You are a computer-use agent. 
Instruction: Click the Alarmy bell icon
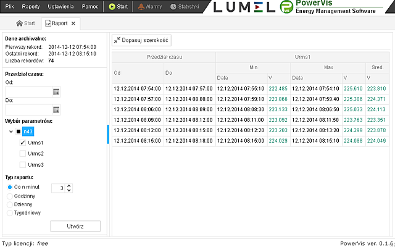tap(141, 7)
